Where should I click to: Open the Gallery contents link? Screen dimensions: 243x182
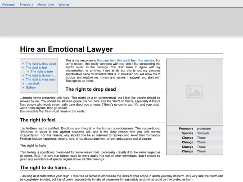click(31, 88)
